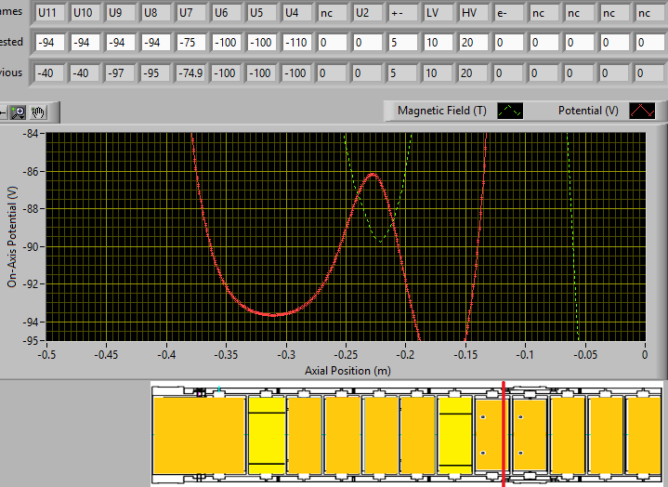Click the U4 requested field showing -110
668x487 pixels.
point(296,44)
